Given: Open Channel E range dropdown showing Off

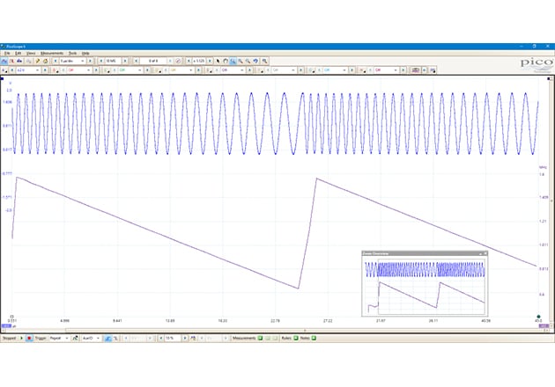Looking at the screenshot, I should tap(233, 70).
